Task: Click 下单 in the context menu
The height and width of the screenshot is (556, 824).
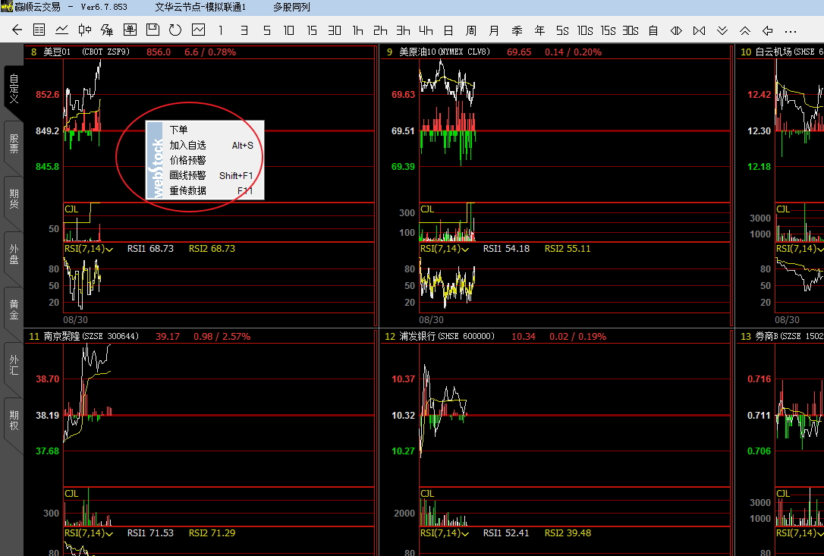Action: (178, 130)
